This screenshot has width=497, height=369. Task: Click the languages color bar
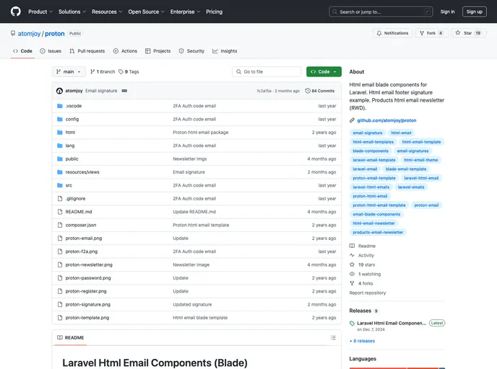pyautogui.click(x=397, y=368)
